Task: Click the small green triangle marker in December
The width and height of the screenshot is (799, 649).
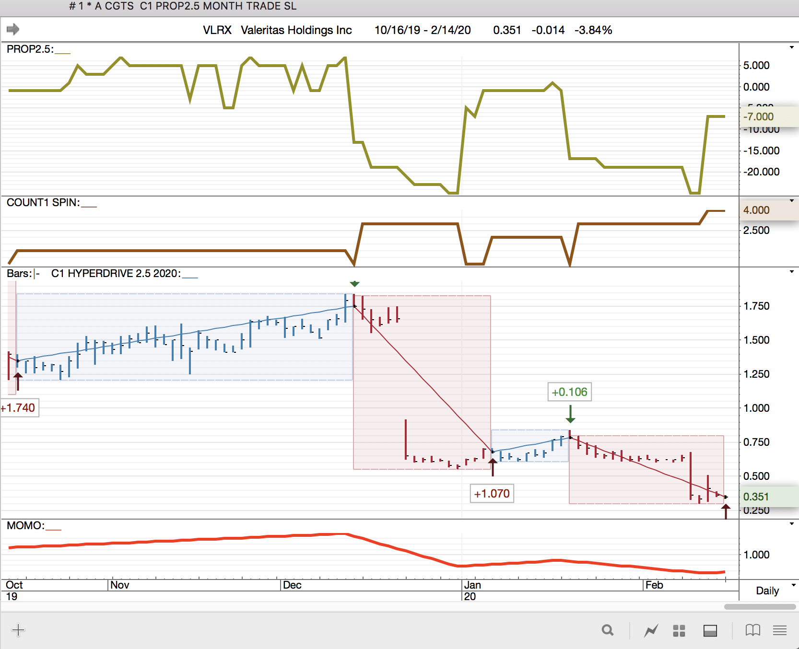Action: 354,284
